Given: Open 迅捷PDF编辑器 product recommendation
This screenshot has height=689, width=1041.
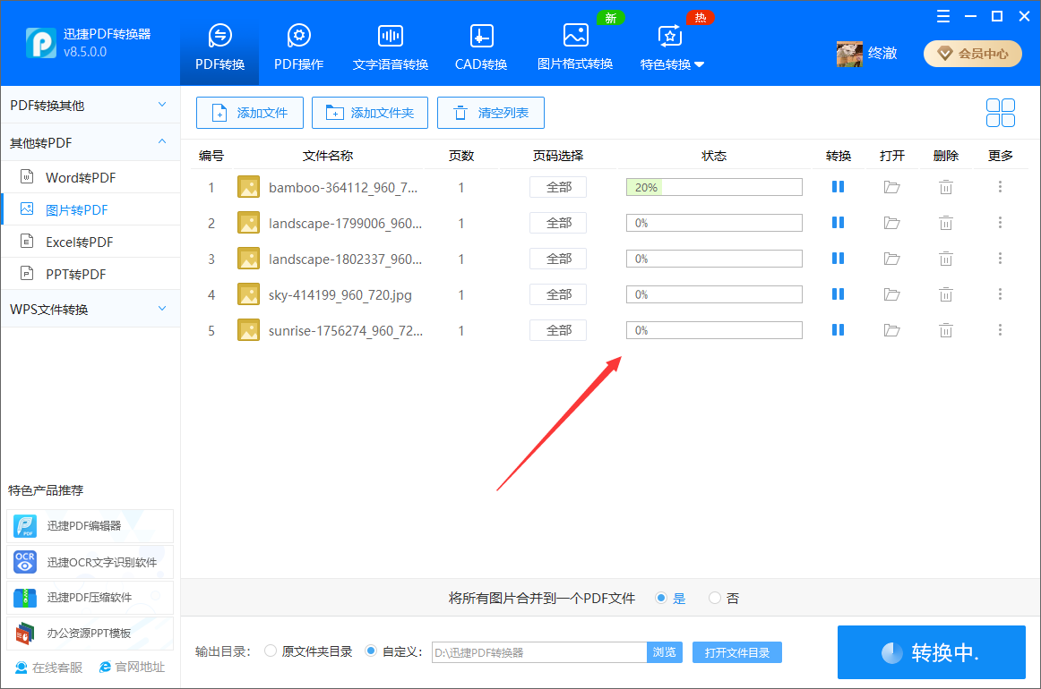Looking at the screenshot, I should 90,526.
